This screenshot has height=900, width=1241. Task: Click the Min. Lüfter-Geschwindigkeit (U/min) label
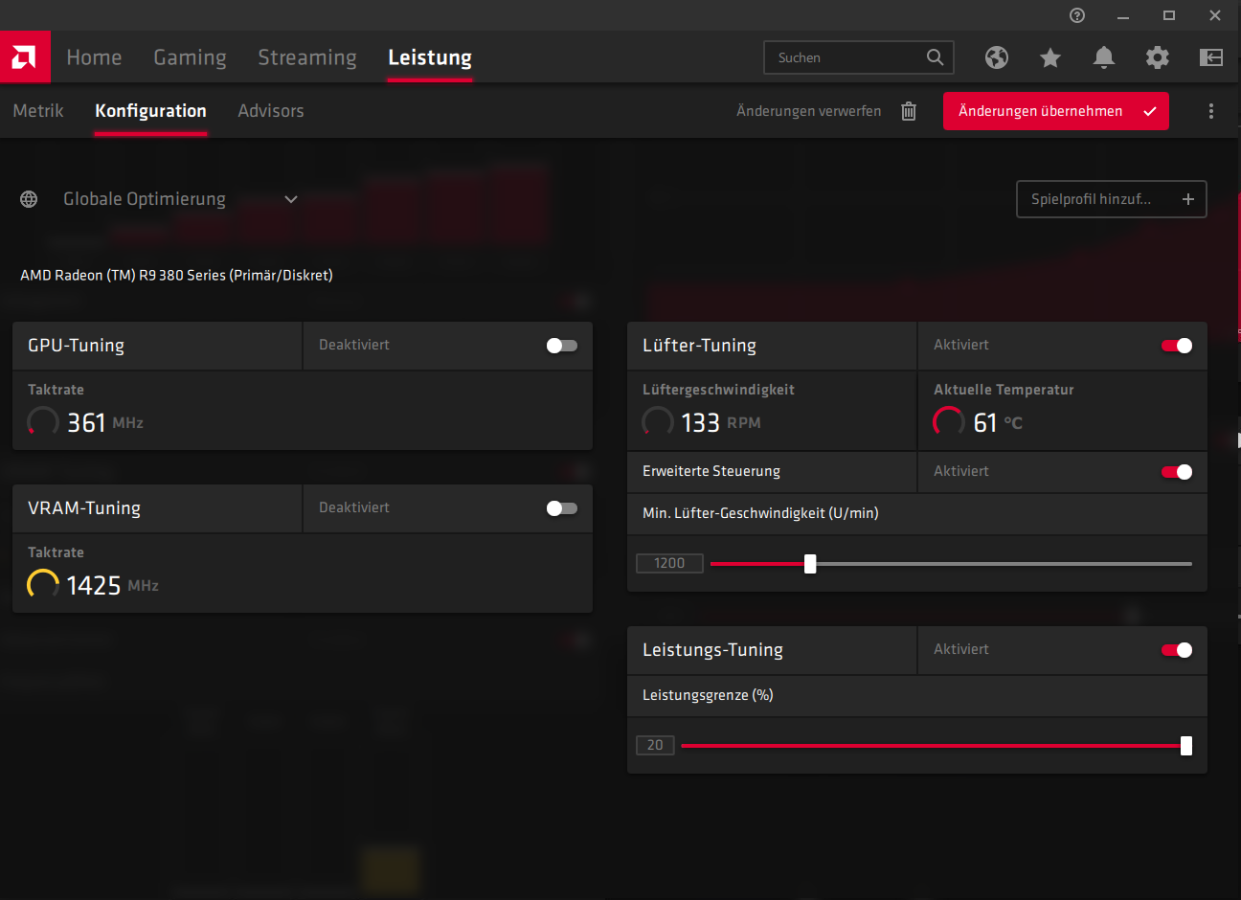point(760,513)
